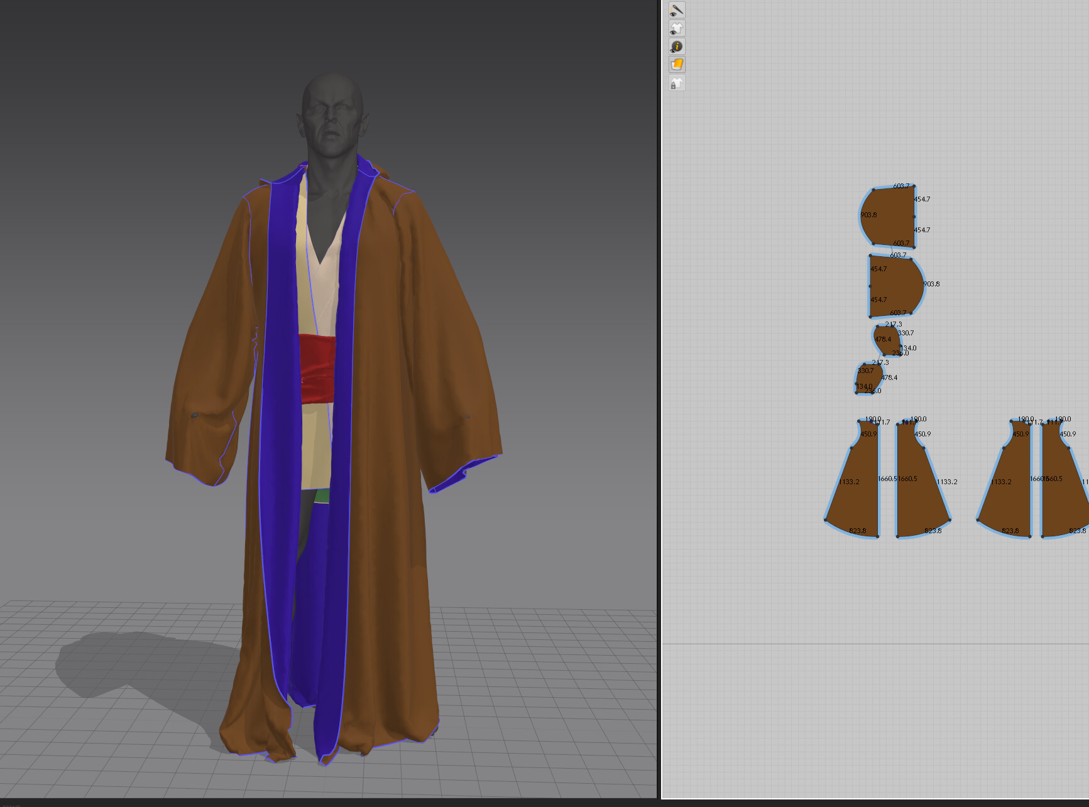The image size is (1089, 807).
Task: Click the needle-shaped sewing visibility icon
Action: pyautogui.click(x=677, y=9)
